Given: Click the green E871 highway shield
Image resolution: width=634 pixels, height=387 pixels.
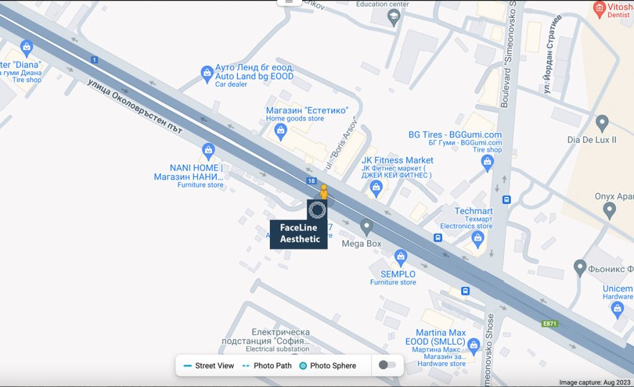Looking at the screenshot, I should coord(550,323).
